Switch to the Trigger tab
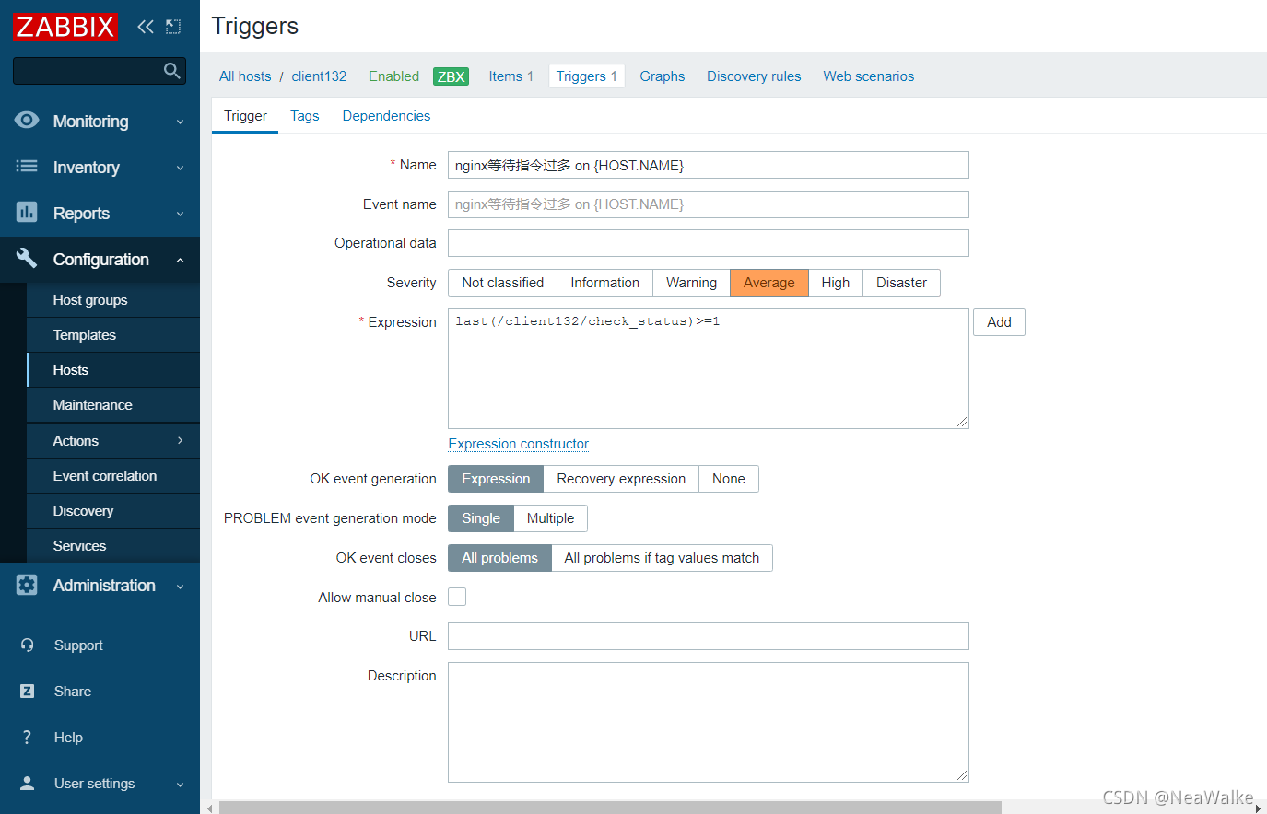This screenshot has height=814, width=1267. (x=245, y=116)
